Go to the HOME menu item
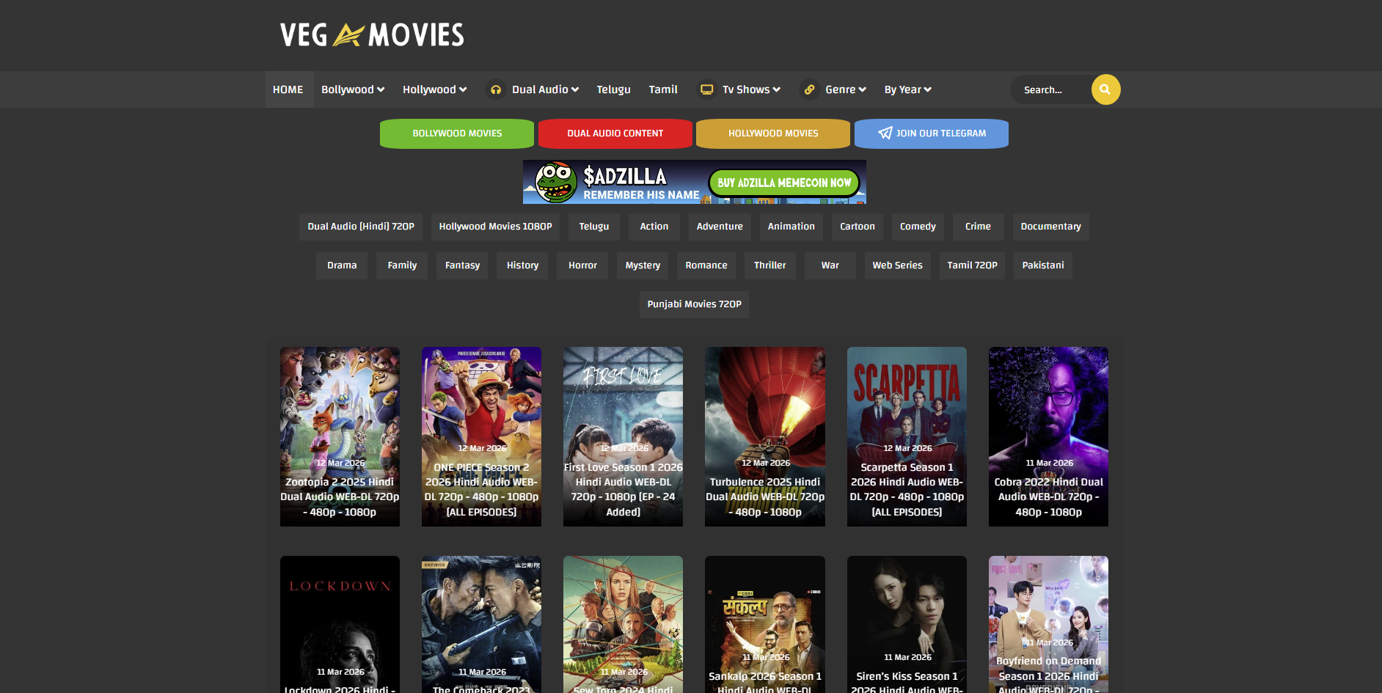The image size is (1382, 693). [x=288, y=89]
